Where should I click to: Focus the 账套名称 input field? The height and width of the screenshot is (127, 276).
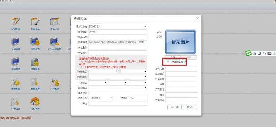click(117, 37)
